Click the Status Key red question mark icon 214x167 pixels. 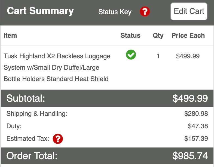coord(145,12)
